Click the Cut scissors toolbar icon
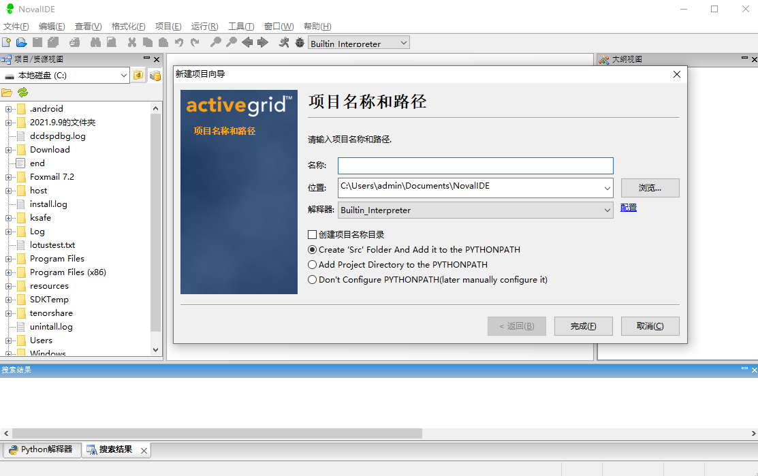This screenshot has height=476, width=758. 131,42
